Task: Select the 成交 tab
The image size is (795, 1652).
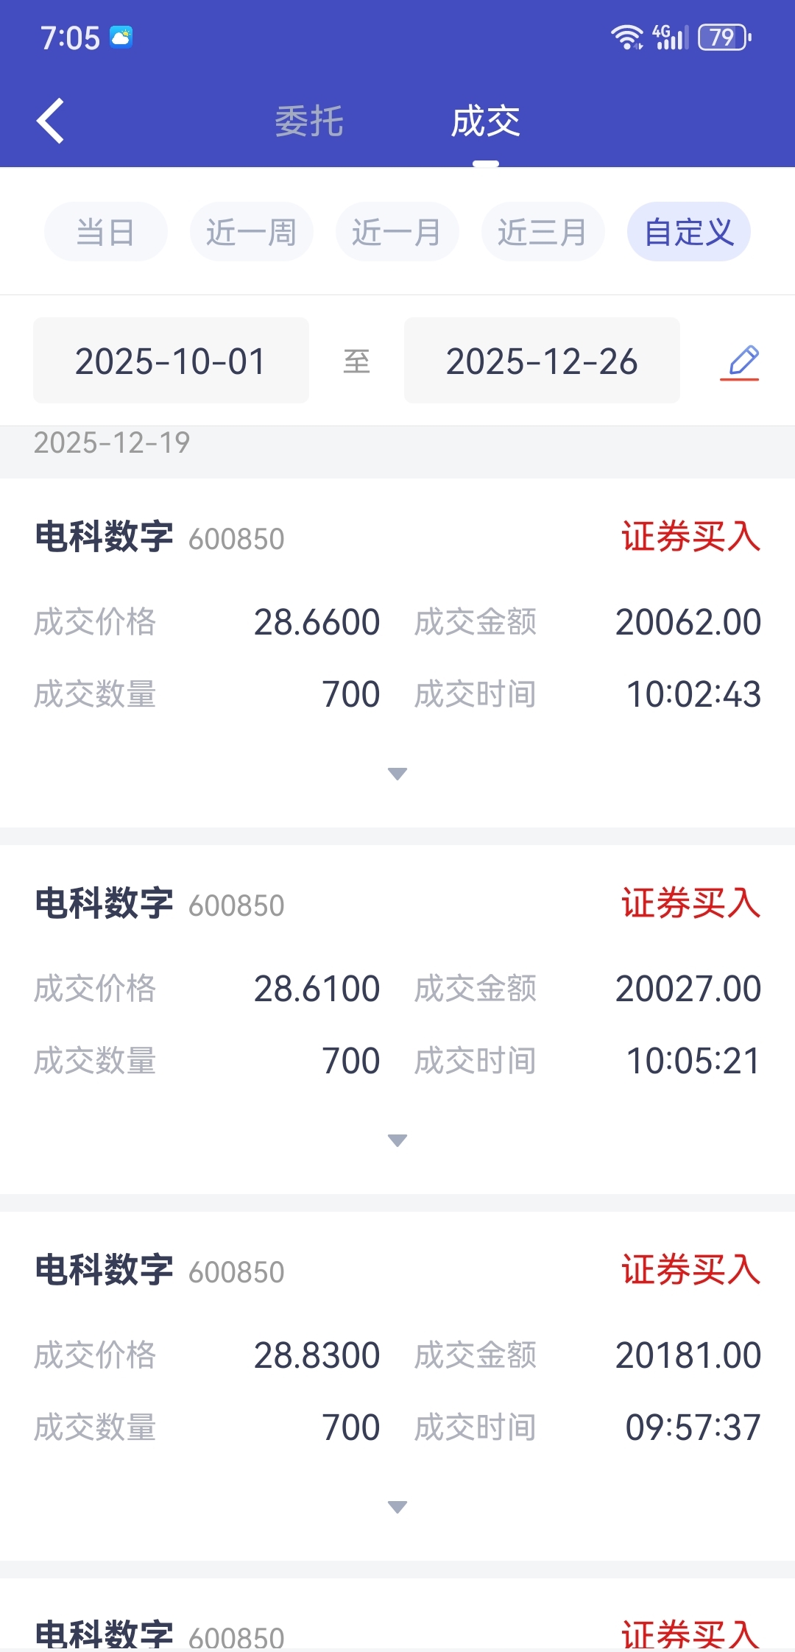Action: [x=486, y=121]
